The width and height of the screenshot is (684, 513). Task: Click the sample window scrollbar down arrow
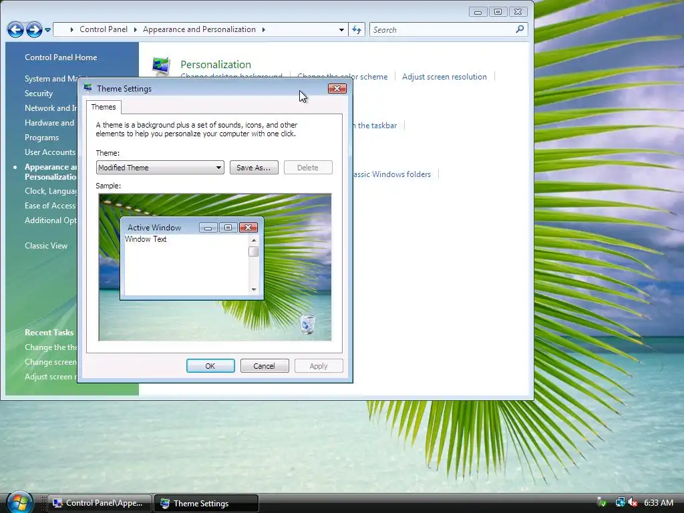click(253, 290)
